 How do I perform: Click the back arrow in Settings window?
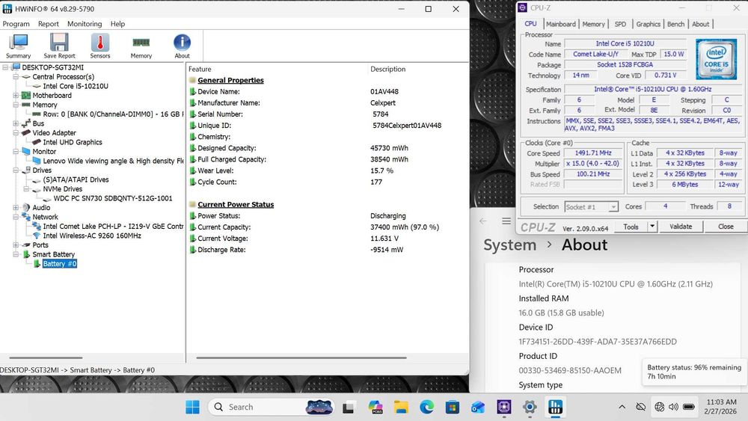(x=482, y=221)
